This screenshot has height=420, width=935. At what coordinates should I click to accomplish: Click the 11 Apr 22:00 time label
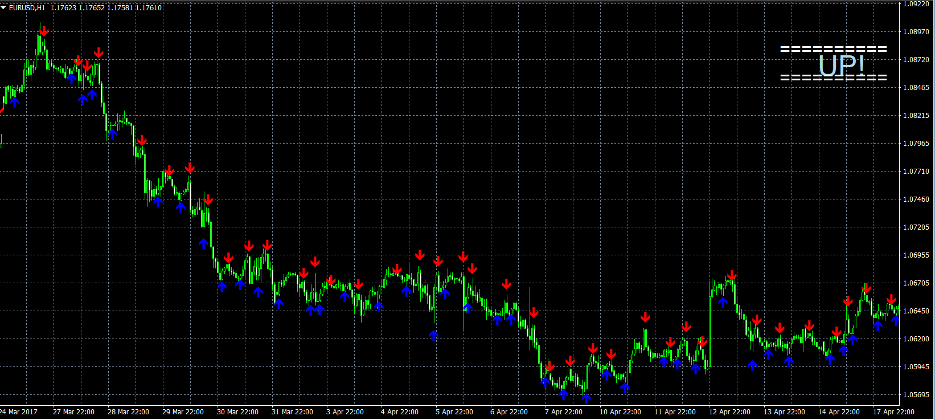[x=675, y=412]
